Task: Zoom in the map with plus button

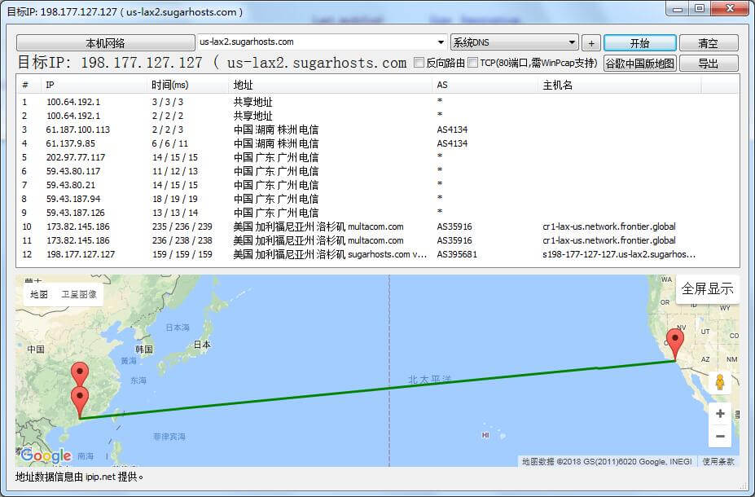Action: click(x=719, y=413)
